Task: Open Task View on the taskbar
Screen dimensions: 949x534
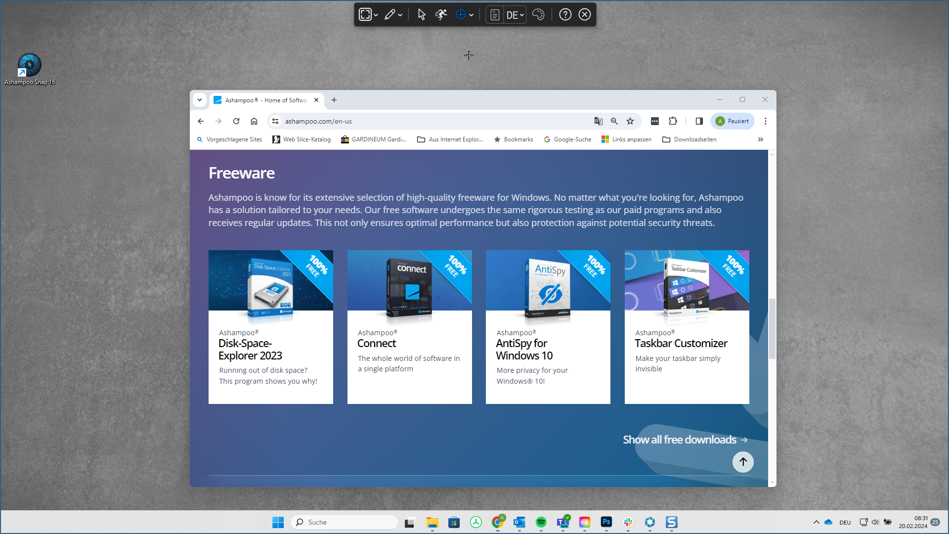Action: click(x=410, y=522)
